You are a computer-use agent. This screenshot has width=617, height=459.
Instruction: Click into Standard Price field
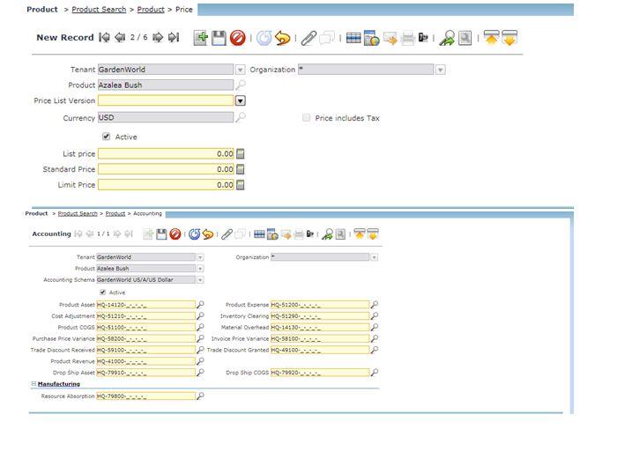click(x=166, y=169)
